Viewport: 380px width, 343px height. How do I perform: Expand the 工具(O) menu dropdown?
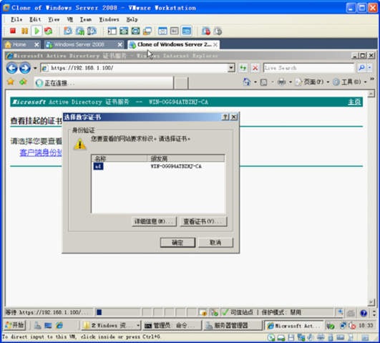[365, 82]
